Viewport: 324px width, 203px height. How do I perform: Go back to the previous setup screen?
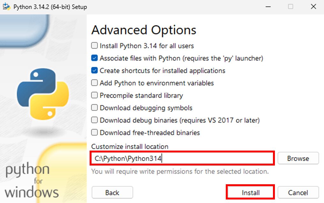112,192
